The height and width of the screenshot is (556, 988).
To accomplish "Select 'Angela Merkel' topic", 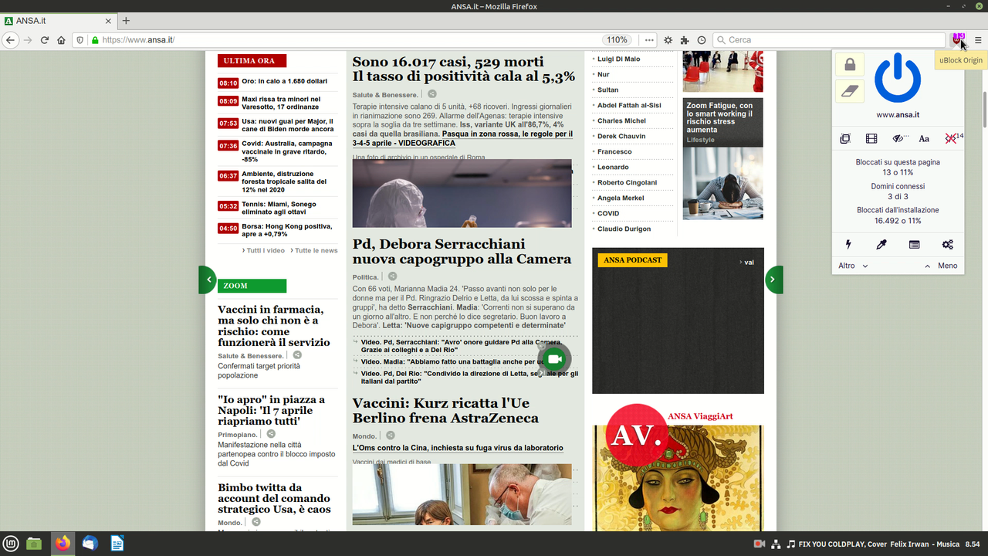I will 620,198.
